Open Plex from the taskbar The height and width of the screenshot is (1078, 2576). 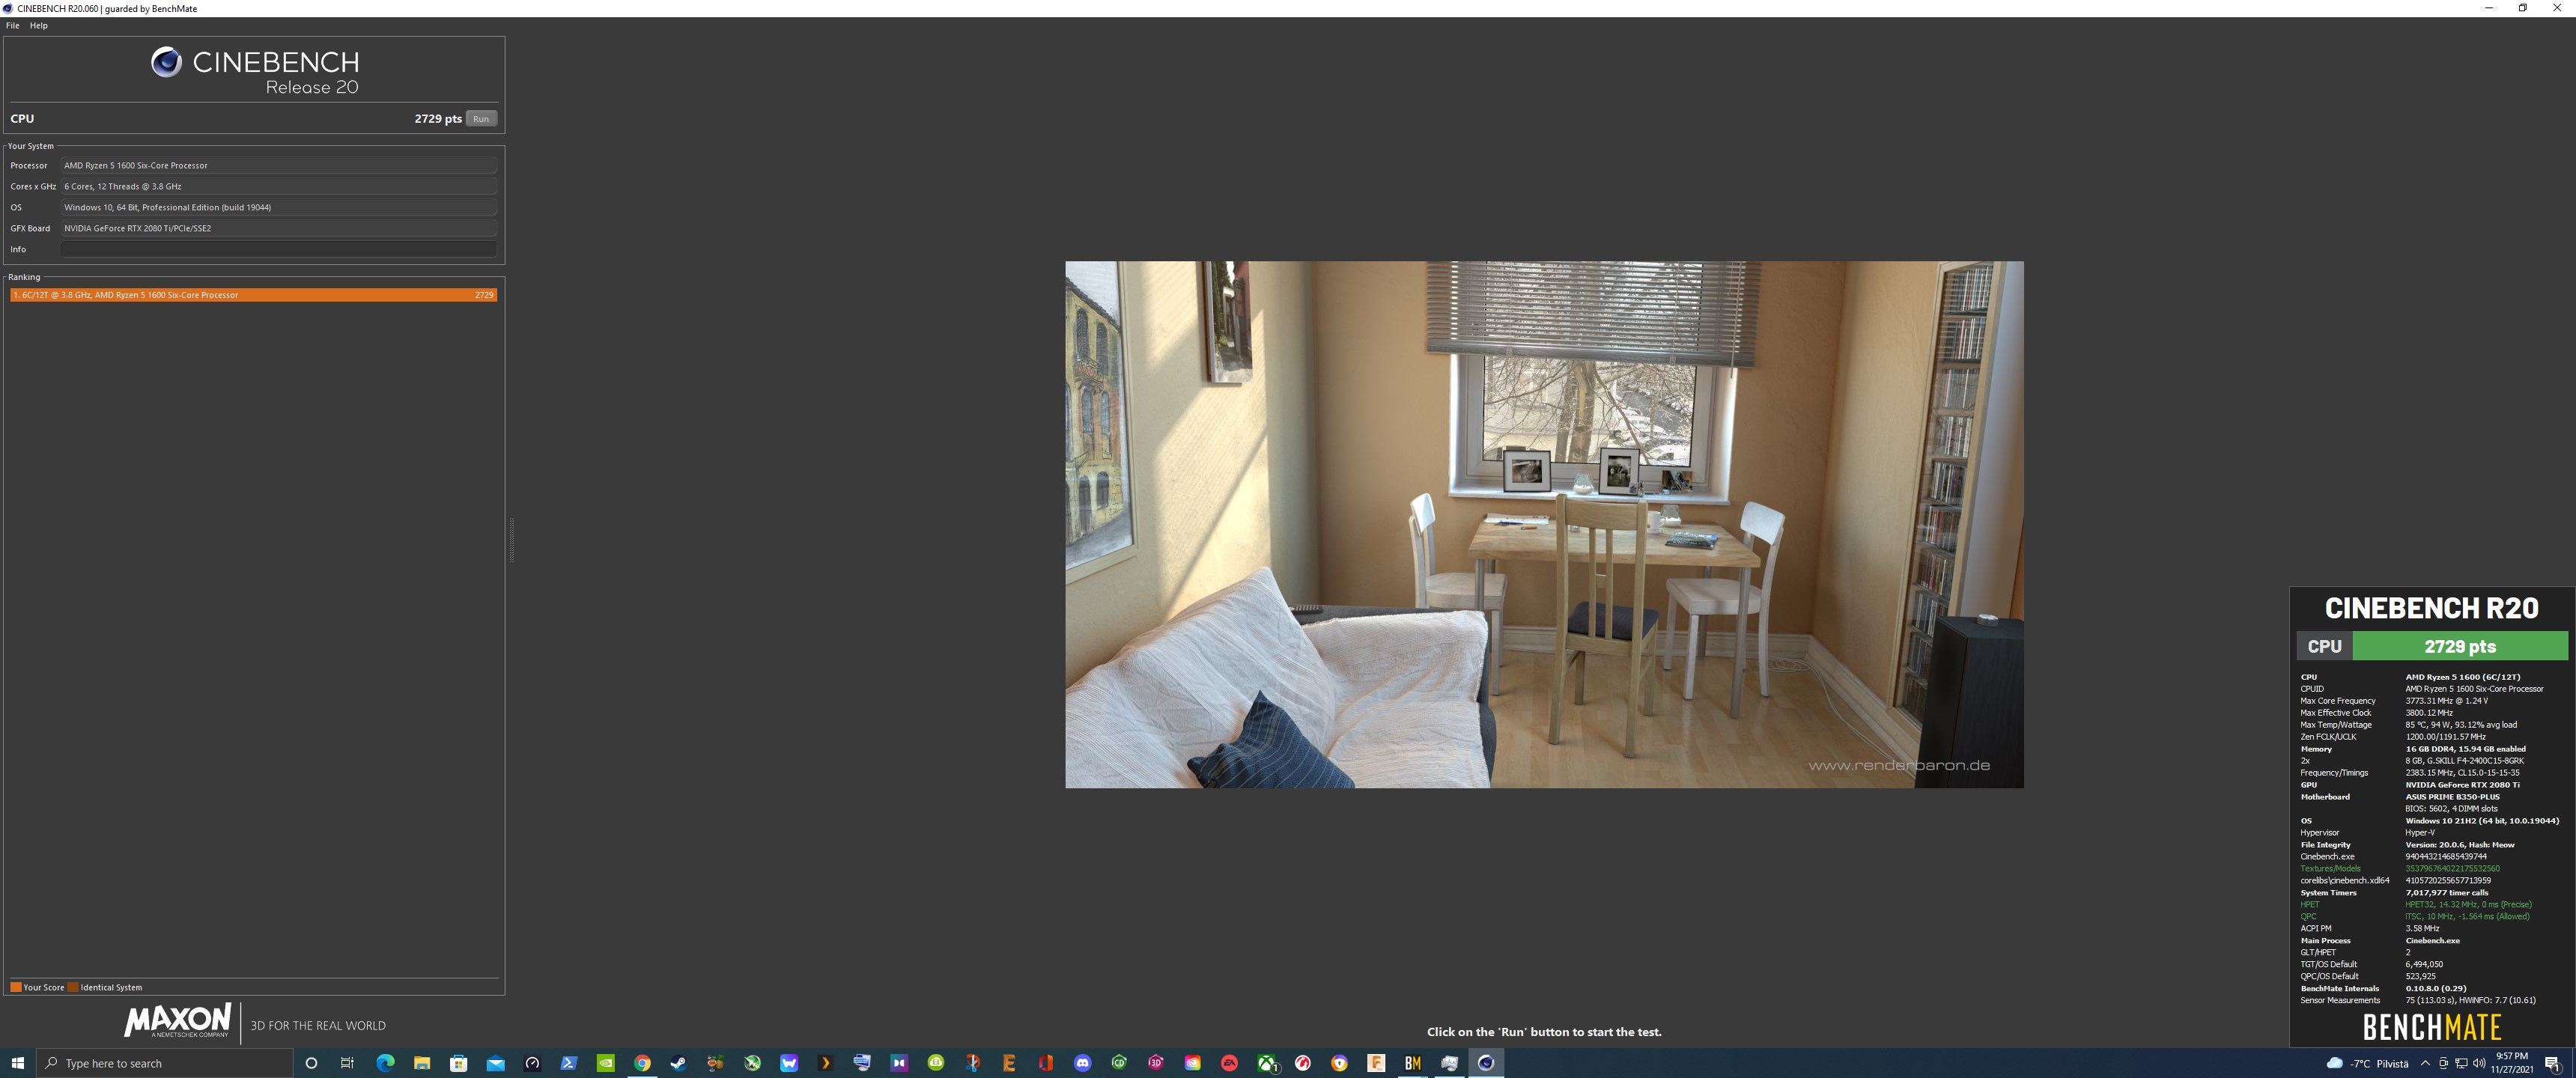click(x=825, y=1063)
